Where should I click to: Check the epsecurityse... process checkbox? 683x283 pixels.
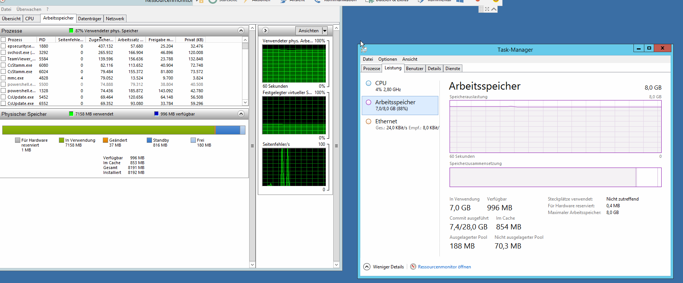pyautogui.click(x=3, y=46)
